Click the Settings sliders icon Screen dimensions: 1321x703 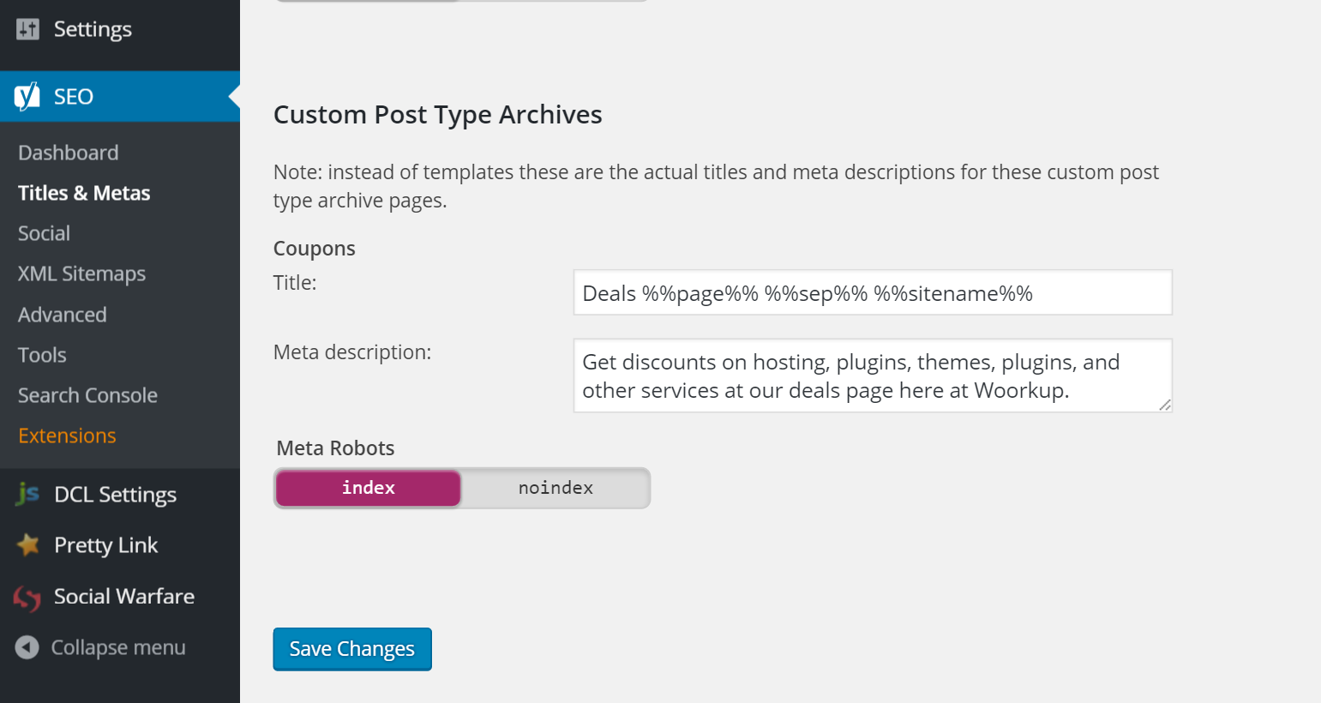click(x=27, y=29)
